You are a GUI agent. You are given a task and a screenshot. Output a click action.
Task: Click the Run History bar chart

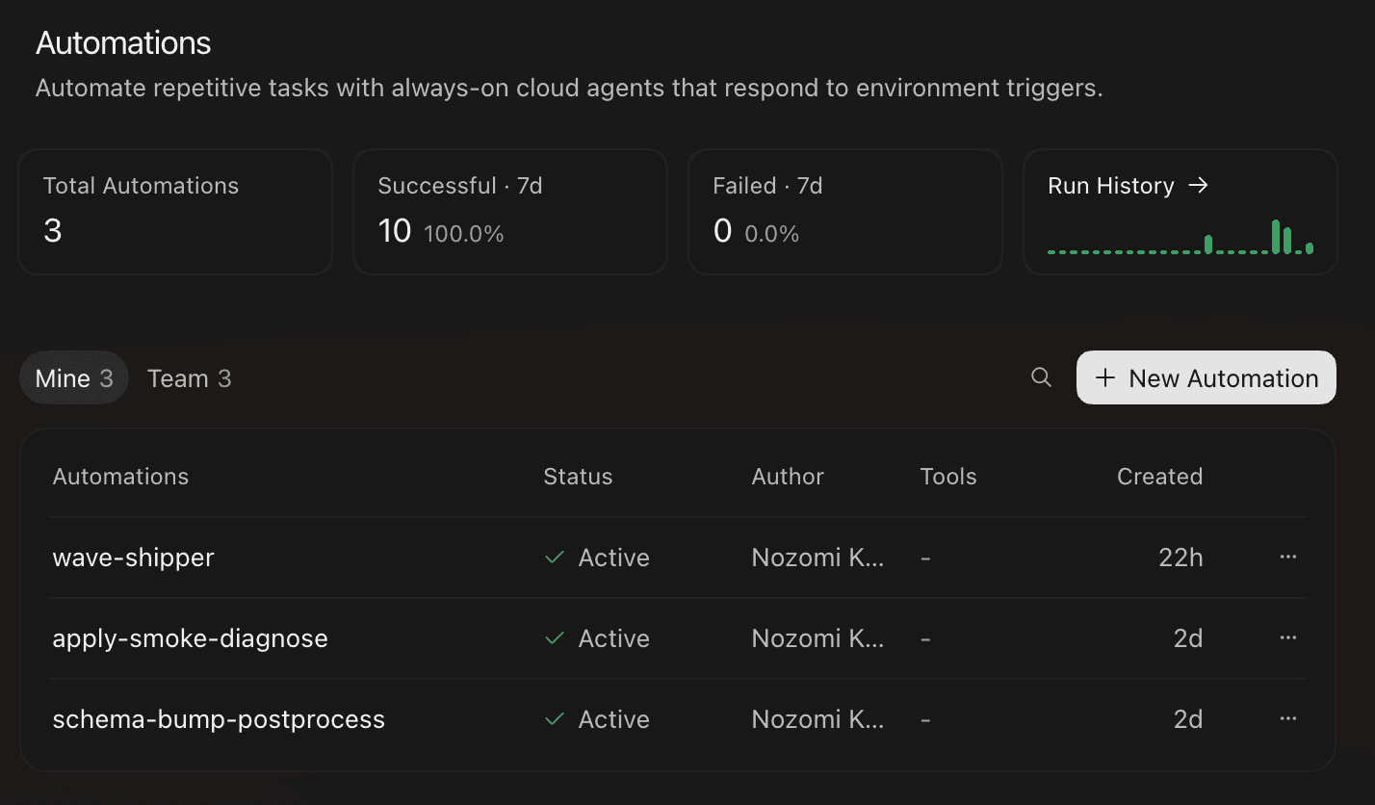pyautogui.click(x=1180, y=237)
